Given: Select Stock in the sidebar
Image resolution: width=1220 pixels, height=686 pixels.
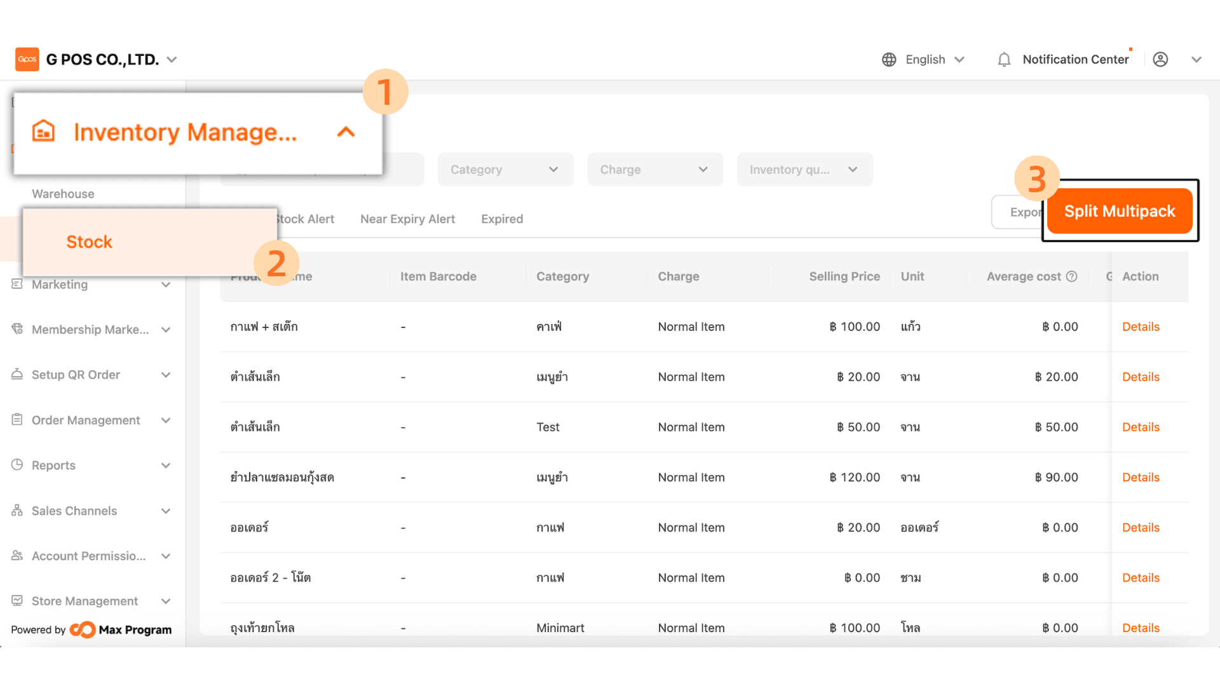Looking at the screenshot, I should tap(90, 242).
